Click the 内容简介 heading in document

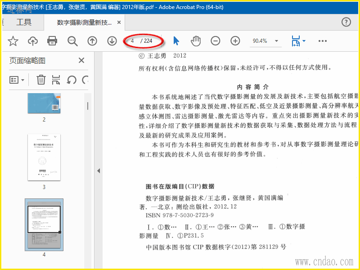pos(253,87)
